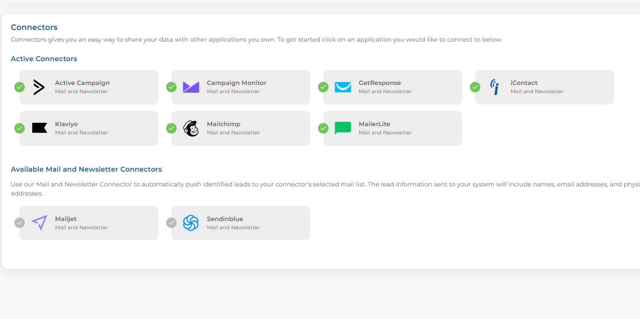640x319 pixels.
Task: Enable the gray check on Sendinblue
Action: point(171,223)
